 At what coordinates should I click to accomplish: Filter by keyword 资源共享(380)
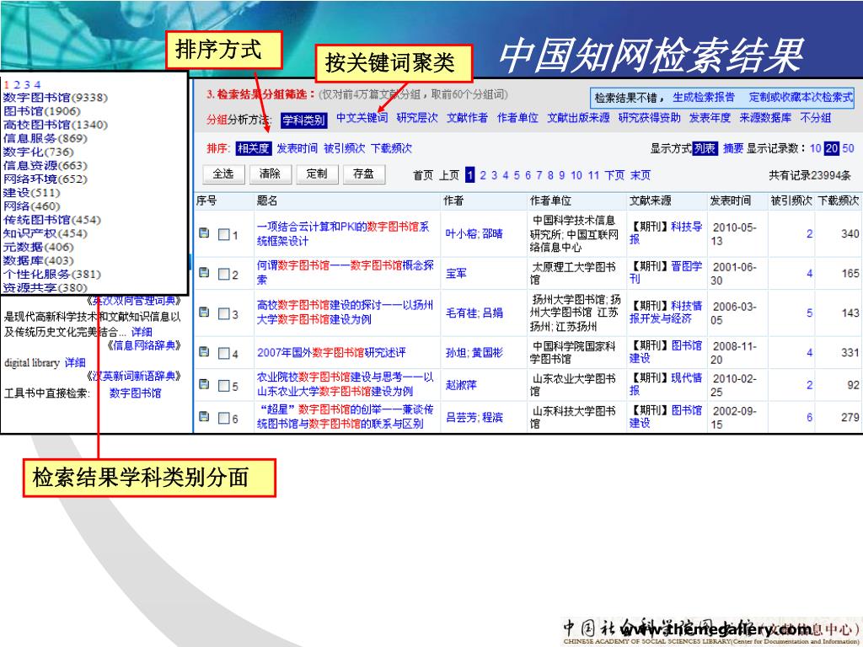46,288
